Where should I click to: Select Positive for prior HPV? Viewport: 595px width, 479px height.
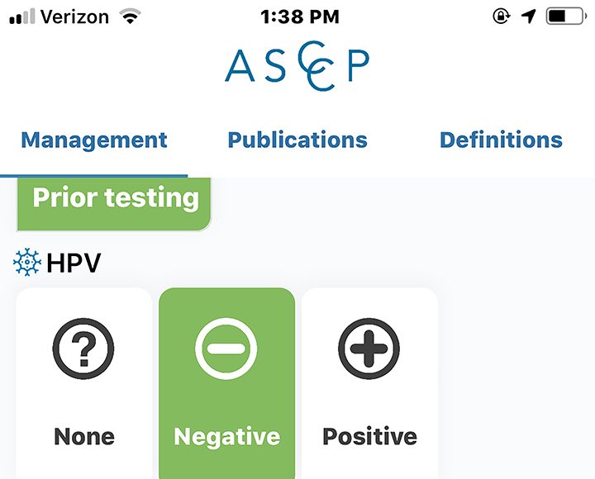(x=369, y=383)
